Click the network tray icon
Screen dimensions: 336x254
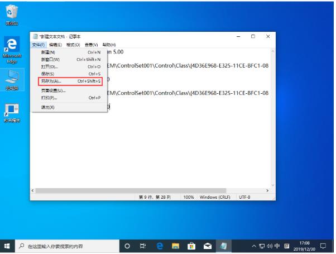tap(262, 246)
